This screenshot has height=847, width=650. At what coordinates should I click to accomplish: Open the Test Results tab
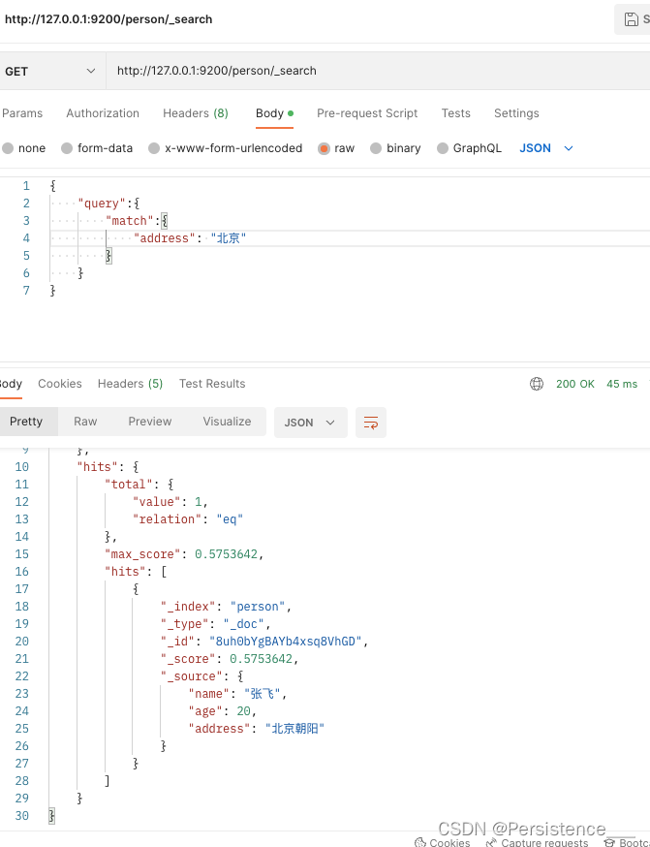pos(212,384)
